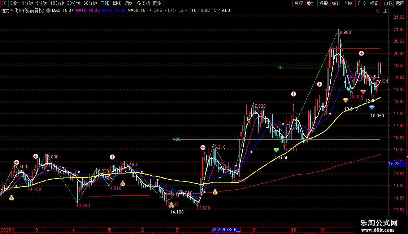This screenshot has height=234, width=408.
Task: Click the plus marker above 19.50 region
Action: pos(361,53)
